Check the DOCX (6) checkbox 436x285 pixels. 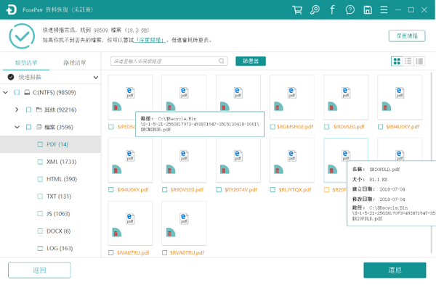(40, 231)
